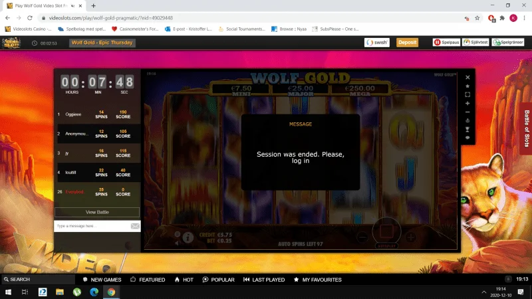Open Task View in taskbar

point(25,292)
